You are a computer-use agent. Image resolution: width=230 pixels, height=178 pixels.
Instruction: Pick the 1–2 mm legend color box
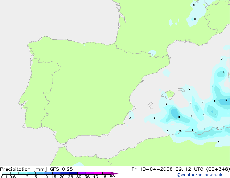click(x=23, y=173)
